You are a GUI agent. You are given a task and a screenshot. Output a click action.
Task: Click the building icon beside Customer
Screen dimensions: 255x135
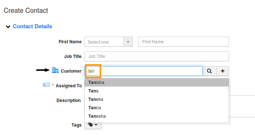pos(55,70)
